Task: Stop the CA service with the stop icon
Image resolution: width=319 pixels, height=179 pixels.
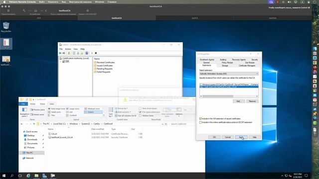Action: pos(96,53)
